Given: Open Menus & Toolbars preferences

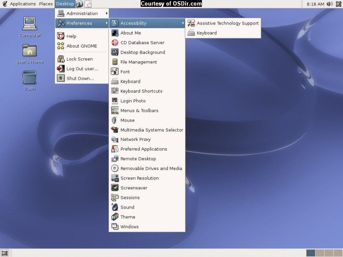Looking at the screenshot, I should [x=147, y=111].
